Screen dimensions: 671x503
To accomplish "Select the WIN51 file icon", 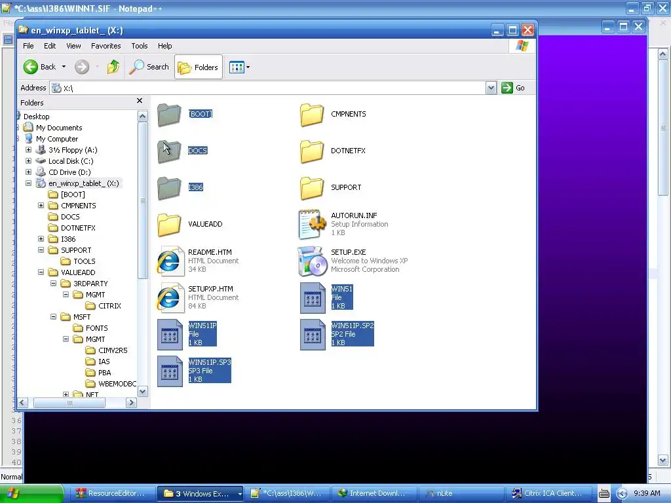I will (313, 298).
